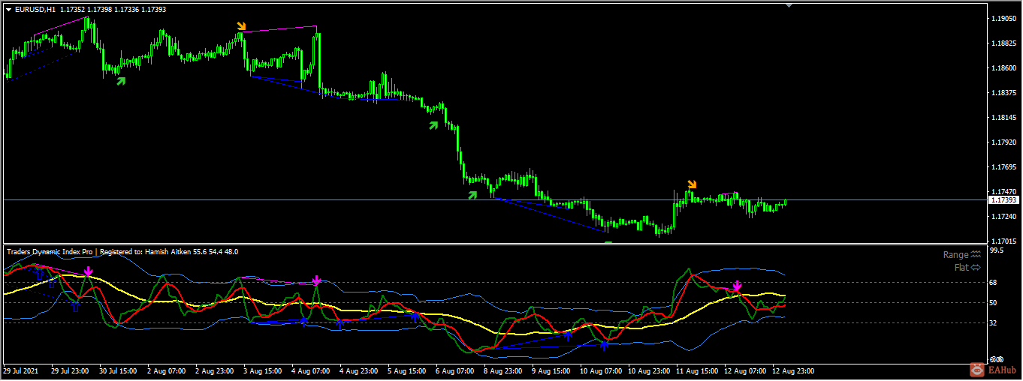Select the solid blue up arrow above 4 Aug 23:00
Screen dimensions: 1023x381
(x=340, y=325)
